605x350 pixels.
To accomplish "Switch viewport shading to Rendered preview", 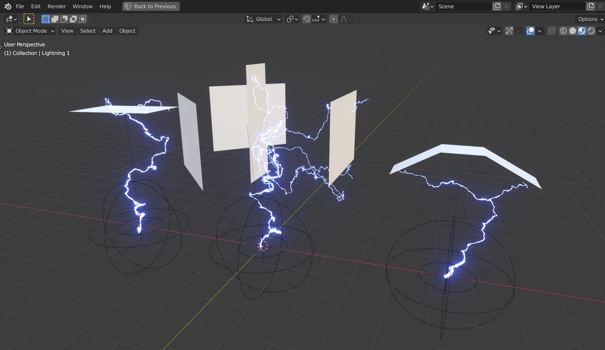I will pos(591,31).
